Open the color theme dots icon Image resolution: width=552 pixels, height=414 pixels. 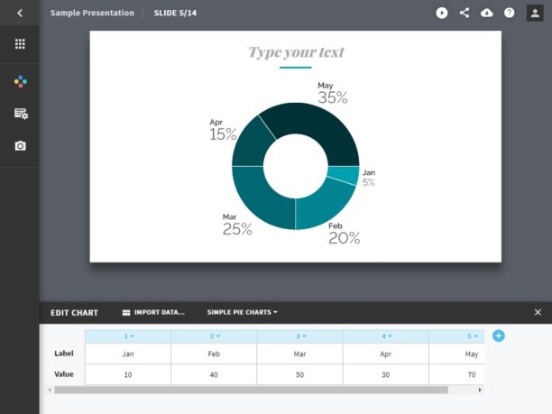tap(21, 81)
